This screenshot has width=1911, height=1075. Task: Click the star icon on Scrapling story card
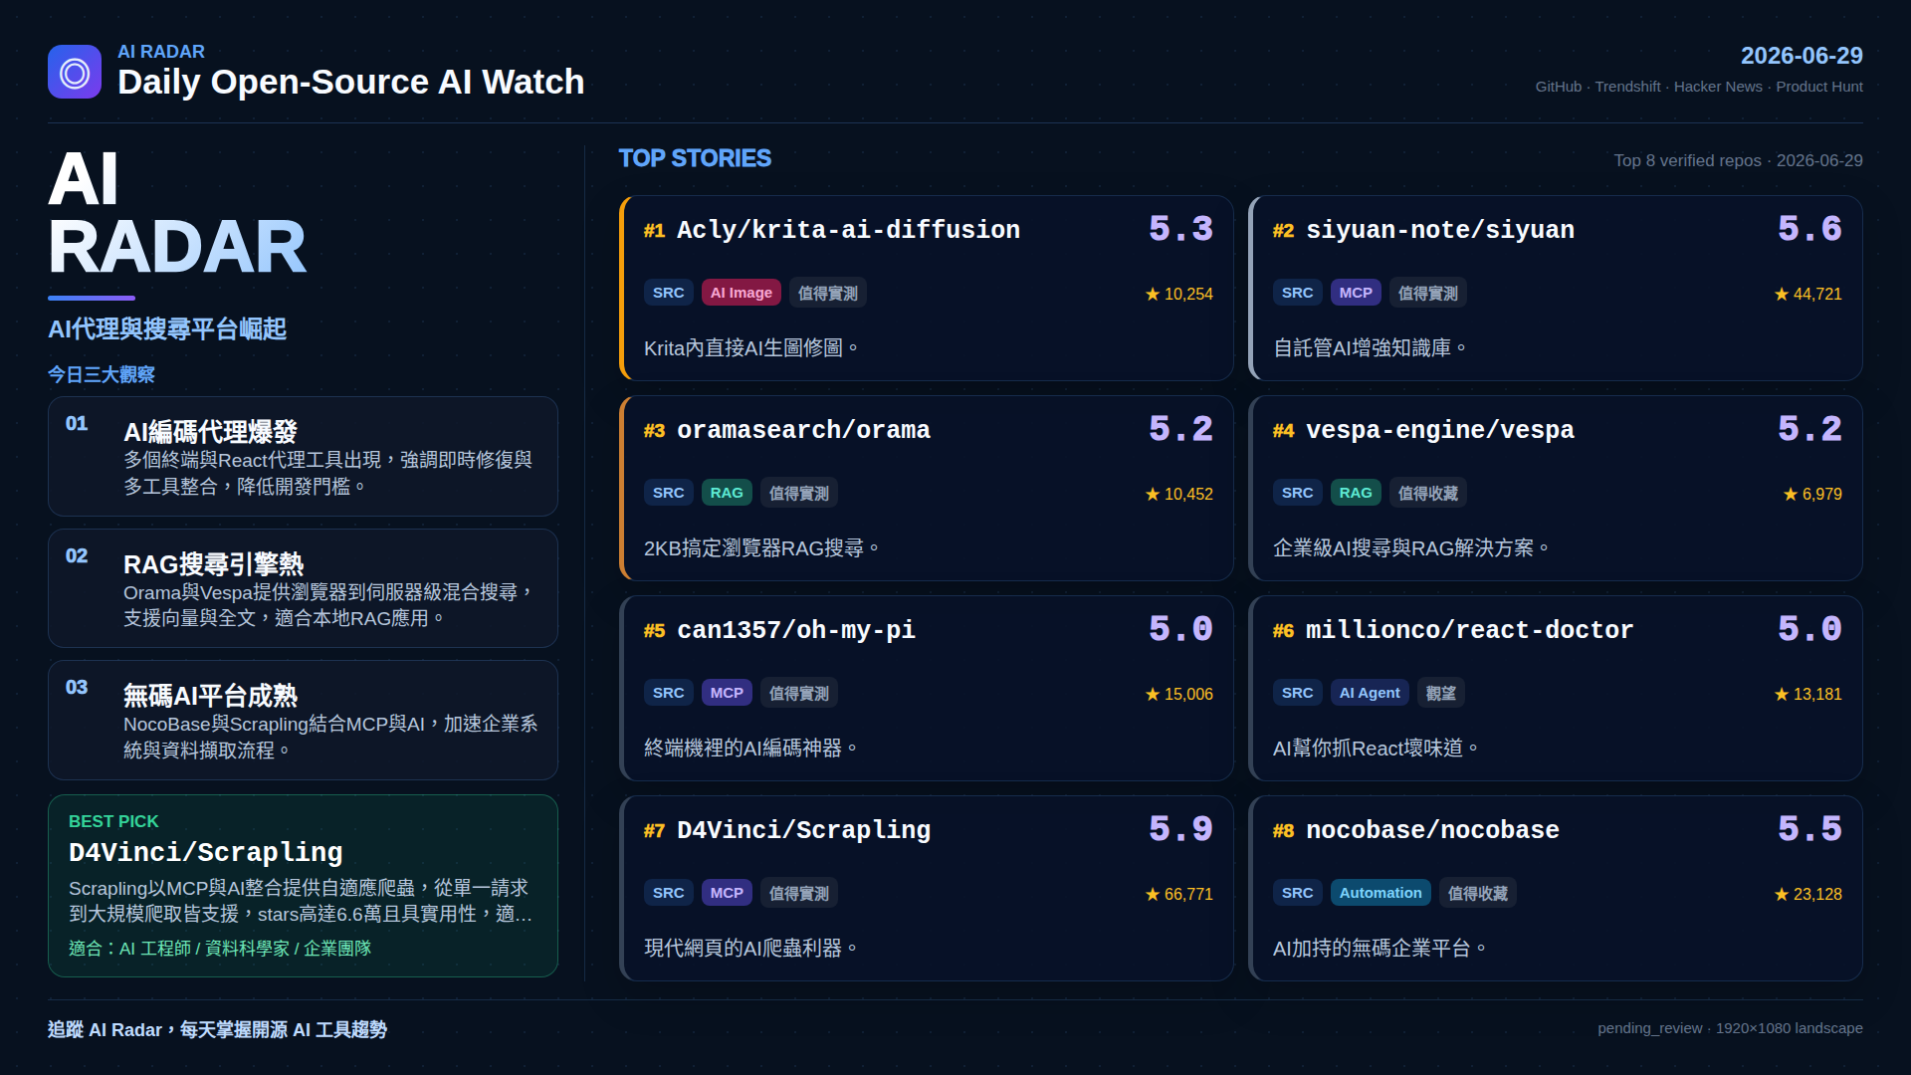coord(1153,894)
